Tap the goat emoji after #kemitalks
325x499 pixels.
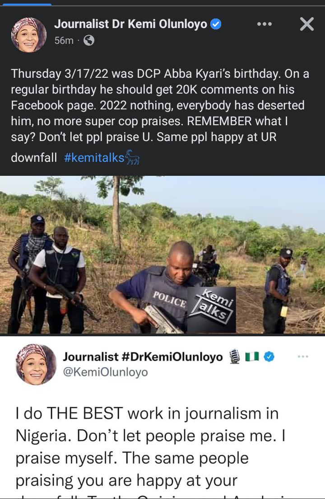click(x=132, y=157)
